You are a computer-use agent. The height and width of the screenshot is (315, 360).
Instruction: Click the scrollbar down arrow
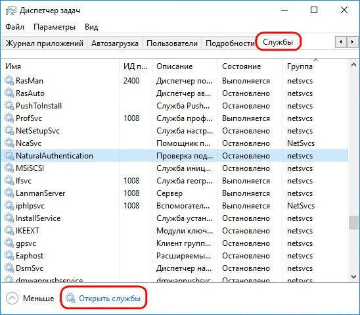point(354,277)
